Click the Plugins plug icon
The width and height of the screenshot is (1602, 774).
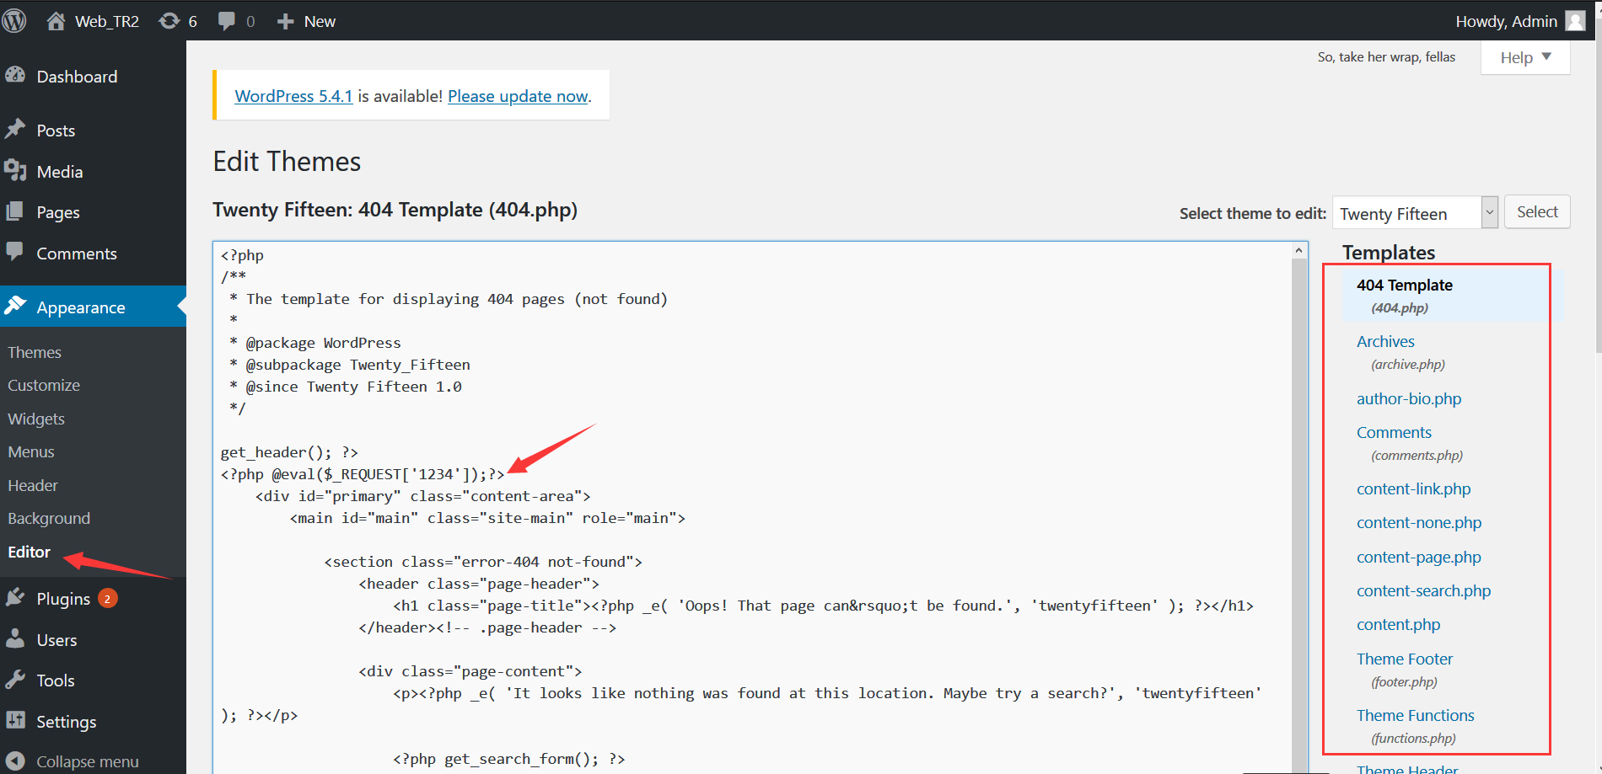coord(15,598)
